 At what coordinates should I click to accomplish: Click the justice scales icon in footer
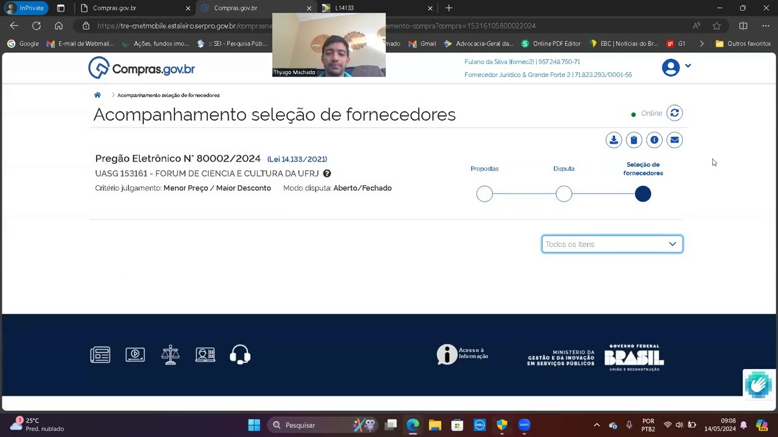click(170, 354)
